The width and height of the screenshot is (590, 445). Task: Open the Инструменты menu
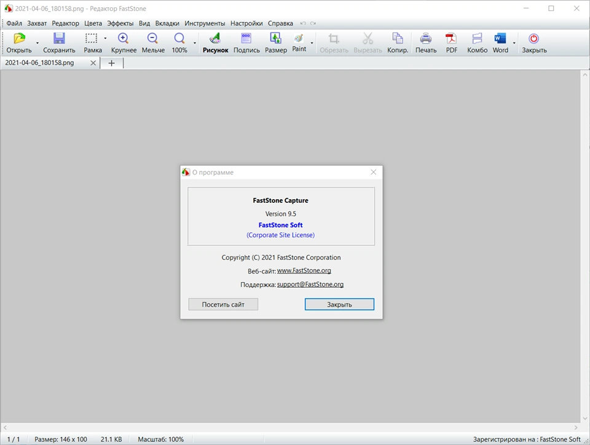pyautogui.click(x=205, y=23)
